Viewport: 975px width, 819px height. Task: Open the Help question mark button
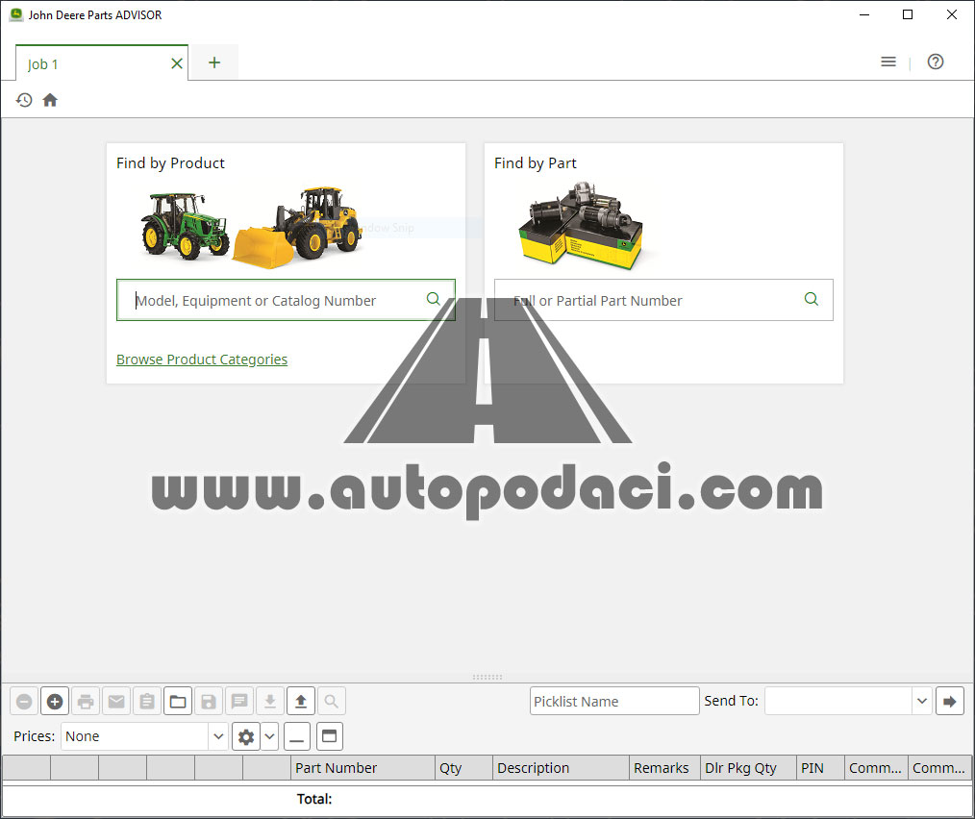[x=935, y=62]
